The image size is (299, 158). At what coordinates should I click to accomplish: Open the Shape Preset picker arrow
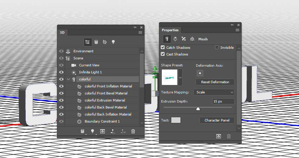[x=180, y=77]
